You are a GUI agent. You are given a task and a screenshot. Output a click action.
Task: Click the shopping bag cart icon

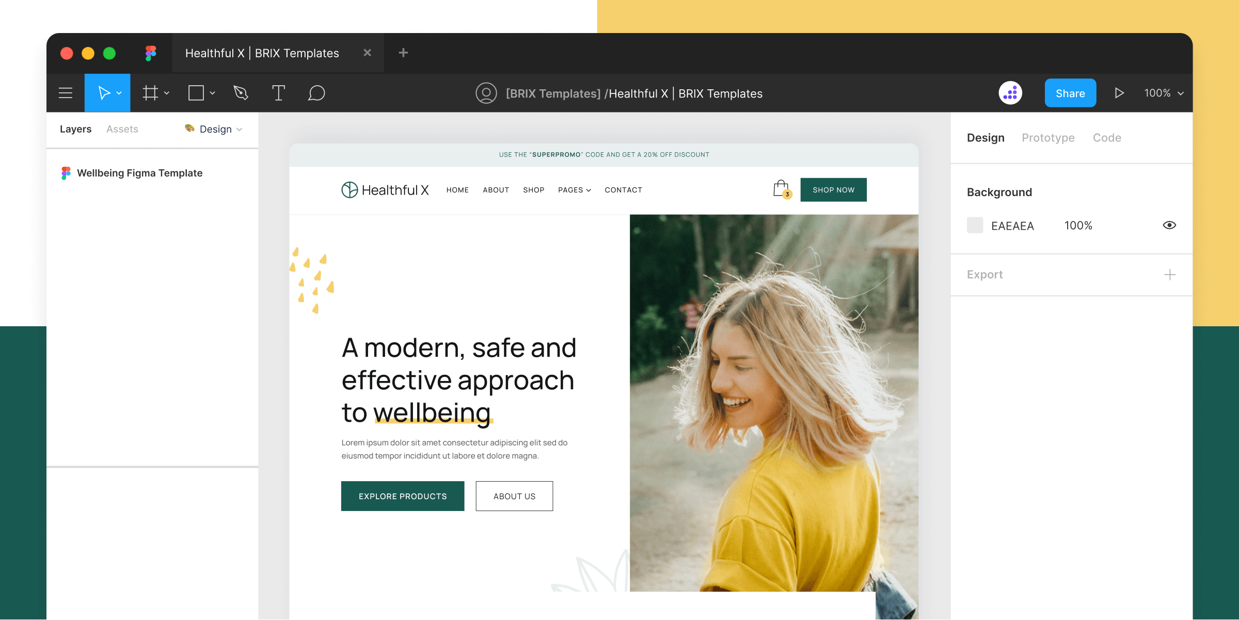[782, 189]
